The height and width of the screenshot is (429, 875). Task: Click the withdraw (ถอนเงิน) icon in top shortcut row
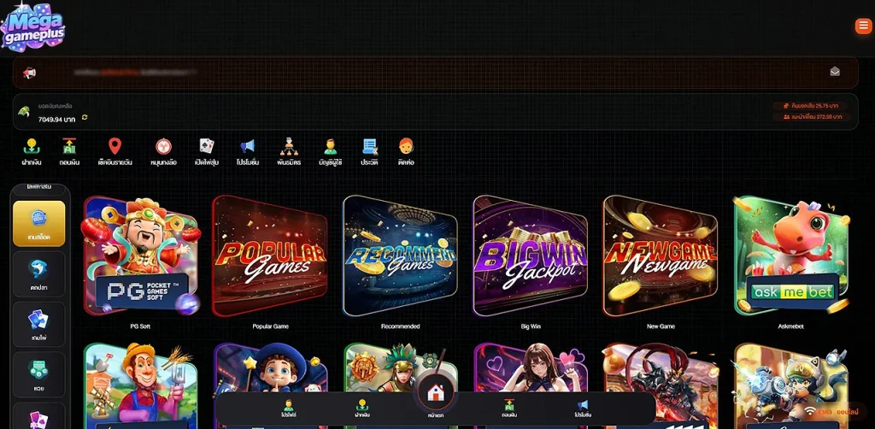click(69, 149)
